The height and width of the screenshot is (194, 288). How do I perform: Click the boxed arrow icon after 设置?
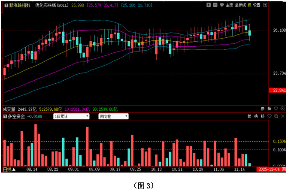point(265,5)
